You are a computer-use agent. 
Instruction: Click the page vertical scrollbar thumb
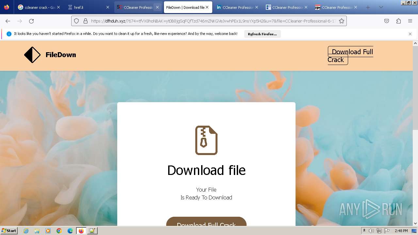[x=415, y=88]
